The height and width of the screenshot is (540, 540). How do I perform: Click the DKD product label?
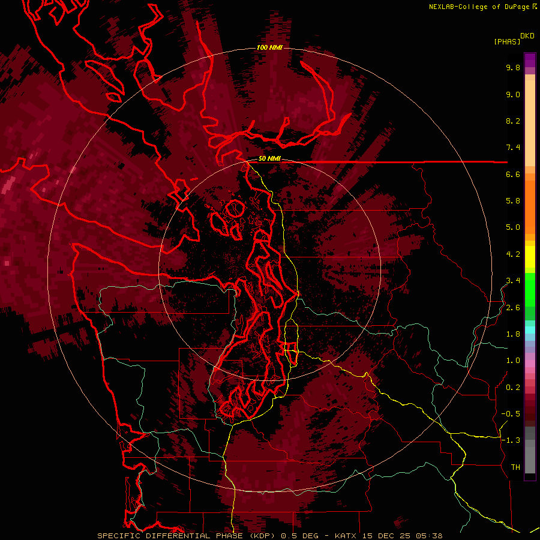[527, 36]
